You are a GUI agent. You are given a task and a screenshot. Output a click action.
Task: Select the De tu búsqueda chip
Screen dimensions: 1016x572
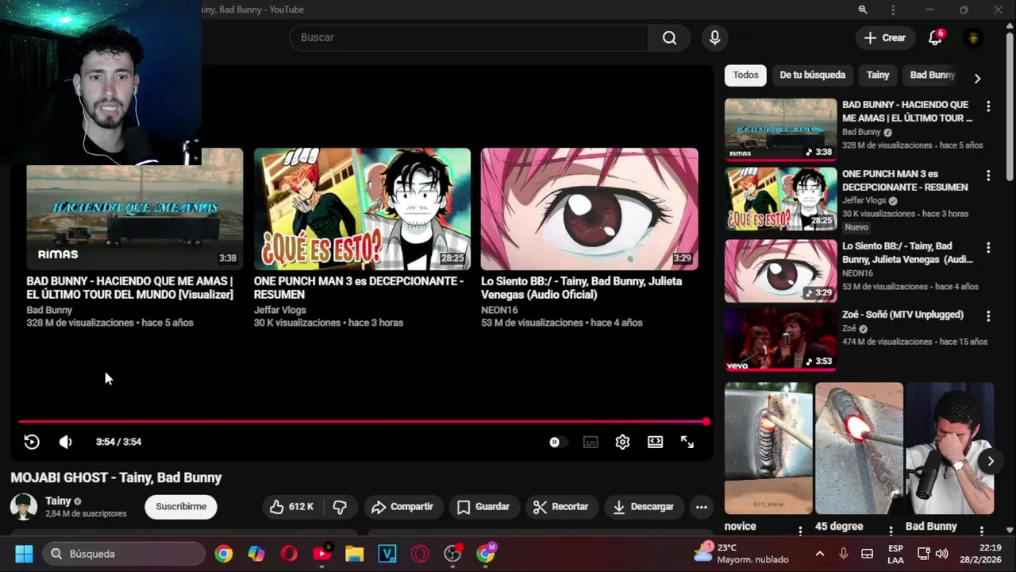[812, 75]
